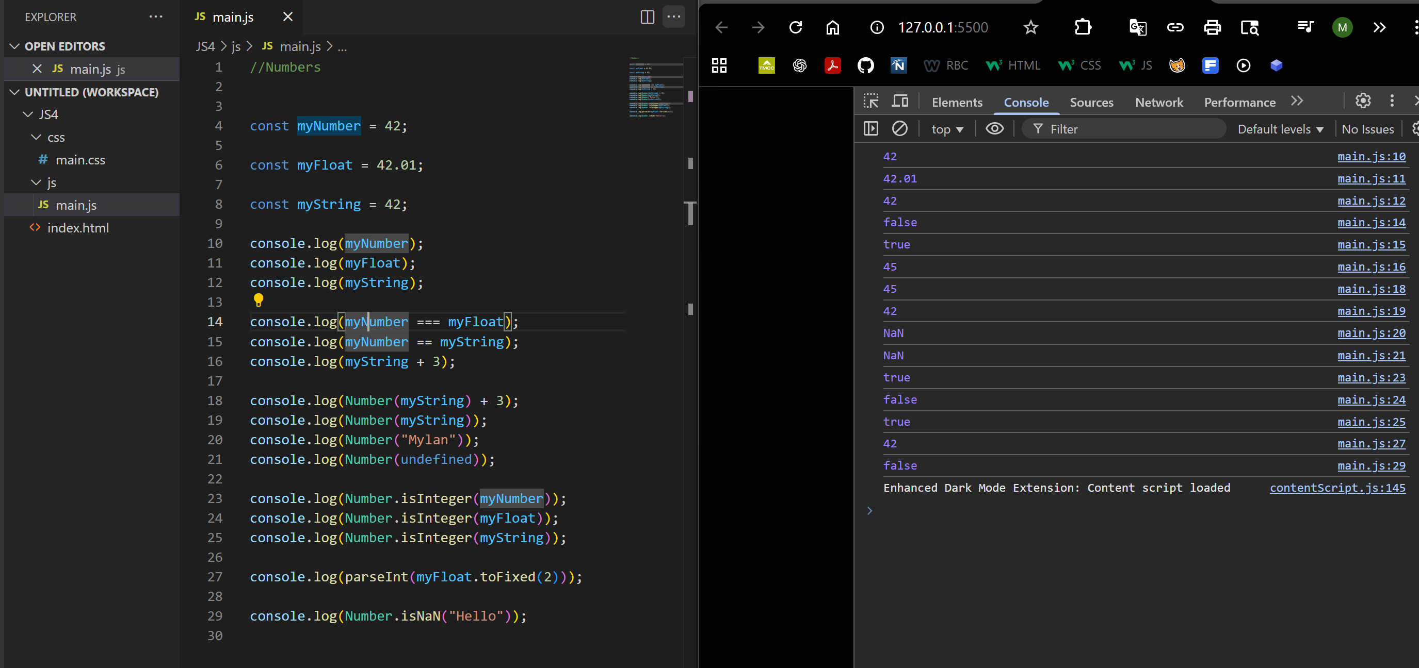Viewport: 1419px width, 668px height.
Task: Select the inspect element tool in DevTools
Action: (x=871, y=101)
